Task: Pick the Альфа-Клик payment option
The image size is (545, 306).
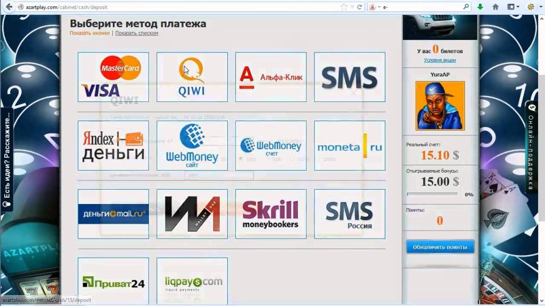Action: [x=270, y=77]
